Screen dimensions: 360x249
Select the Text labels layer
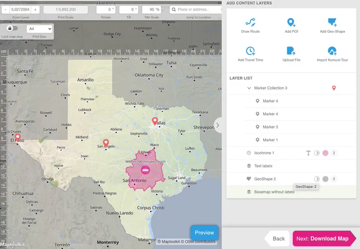pyautogui.click(x=291, y=166)
